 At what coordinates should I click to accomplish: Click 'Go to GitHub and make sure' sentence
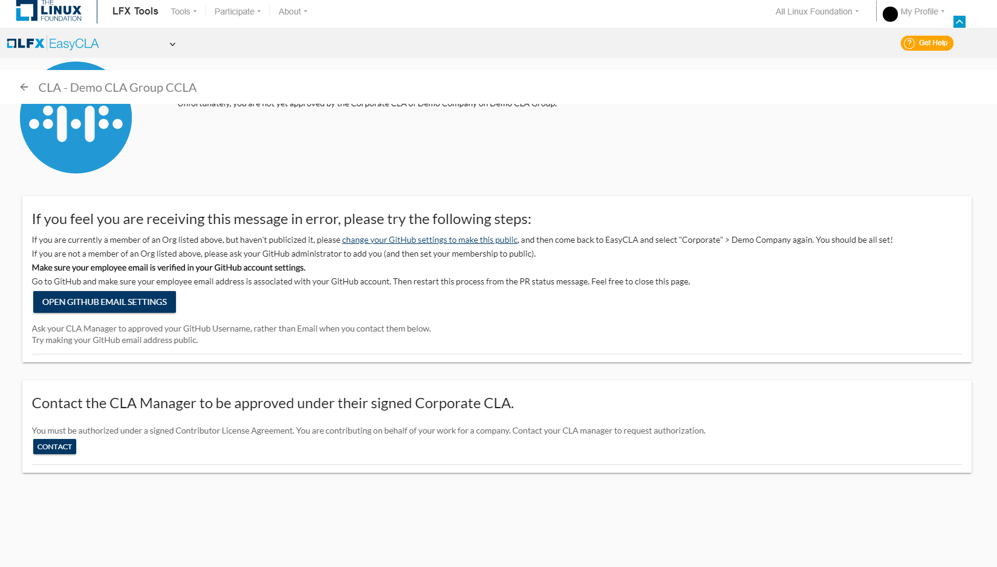[361, 281]
